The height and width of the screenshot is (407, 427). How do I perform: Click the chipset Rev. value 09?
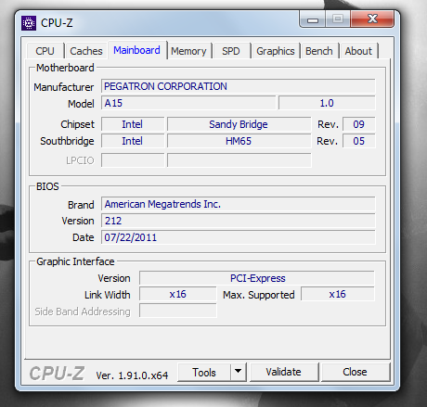359,124
